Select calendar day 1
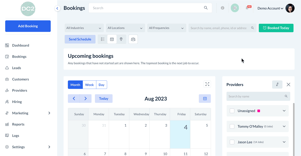The width and height of the screenshot is (301, 156). pos(119,134)
